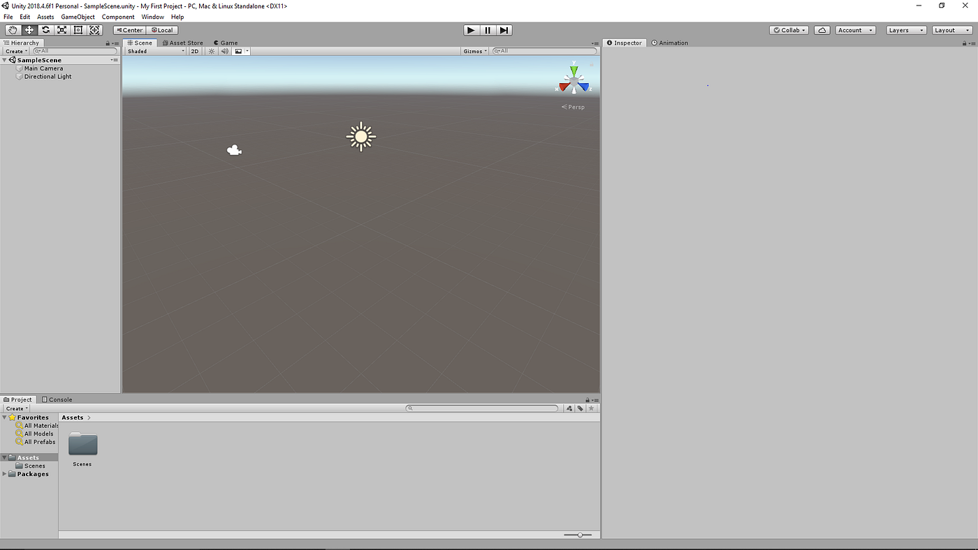Toggle scene view audio
978x550 pixels.
click(x=224, y=50)
